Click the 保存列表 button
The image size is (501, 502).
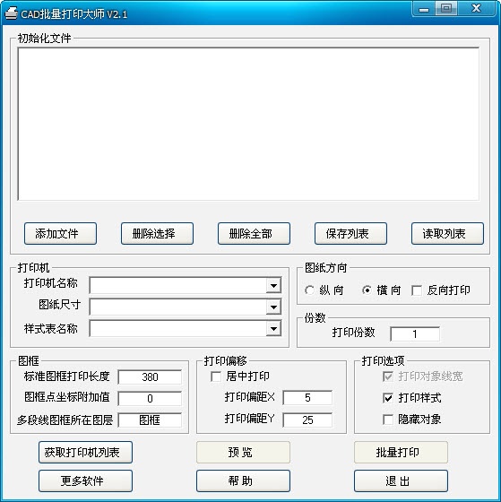(x=350, y=234)
